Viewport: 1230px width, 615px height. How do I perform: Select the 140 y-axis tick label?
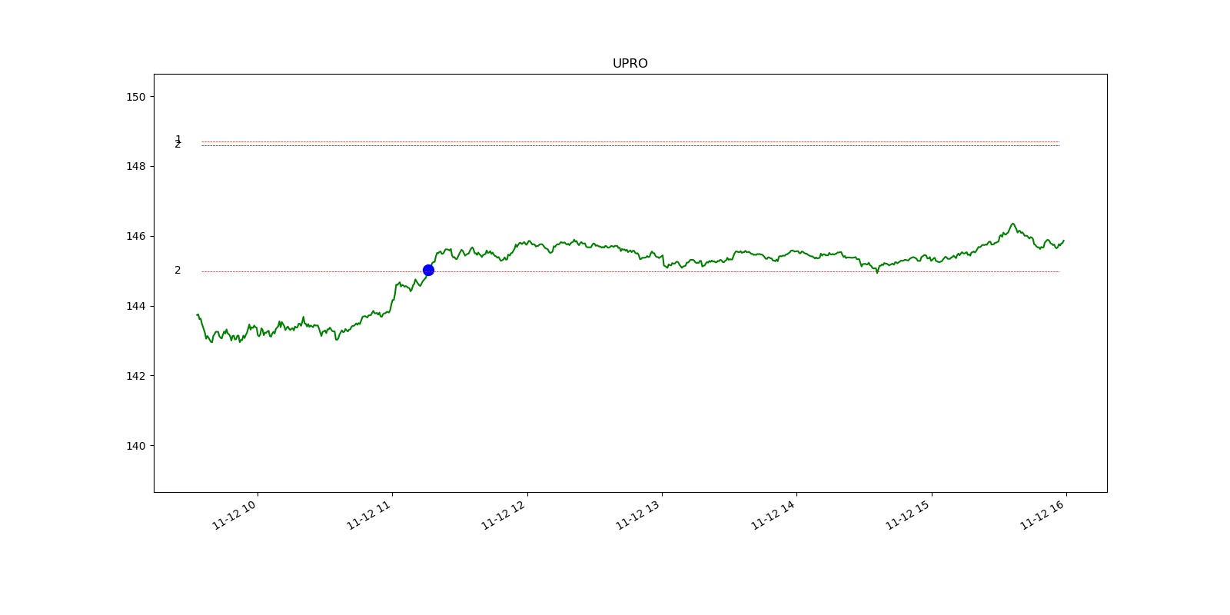click(135, 446)
